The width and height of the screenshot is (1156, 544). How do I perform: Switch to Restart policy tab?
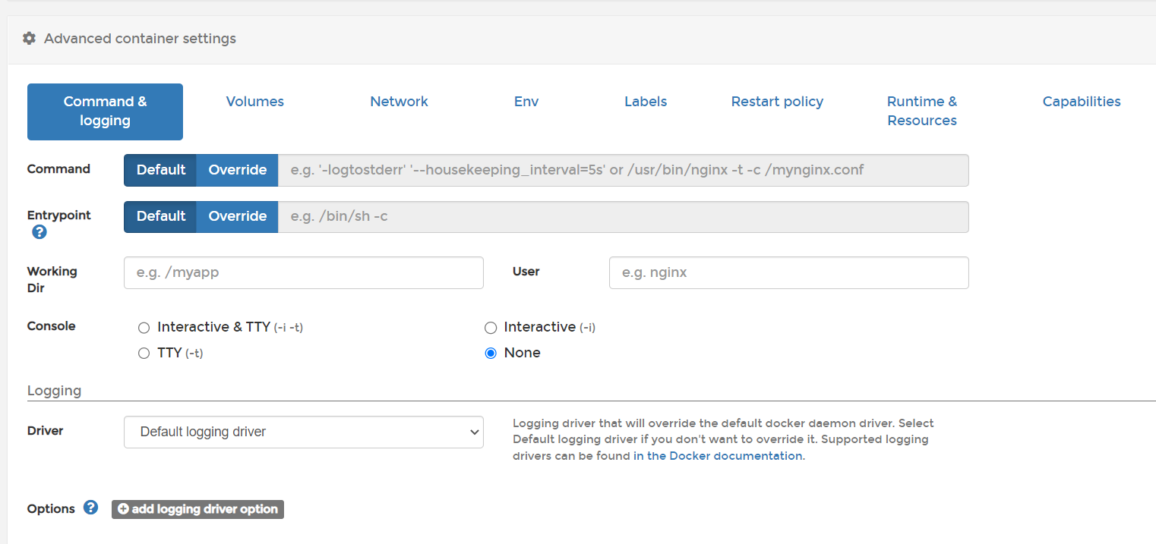click(x=776, y=102)
